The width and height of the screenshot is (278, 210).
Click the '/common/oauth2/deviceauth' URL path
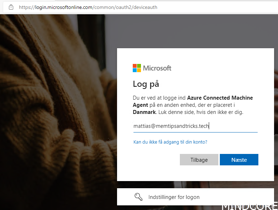125,7
